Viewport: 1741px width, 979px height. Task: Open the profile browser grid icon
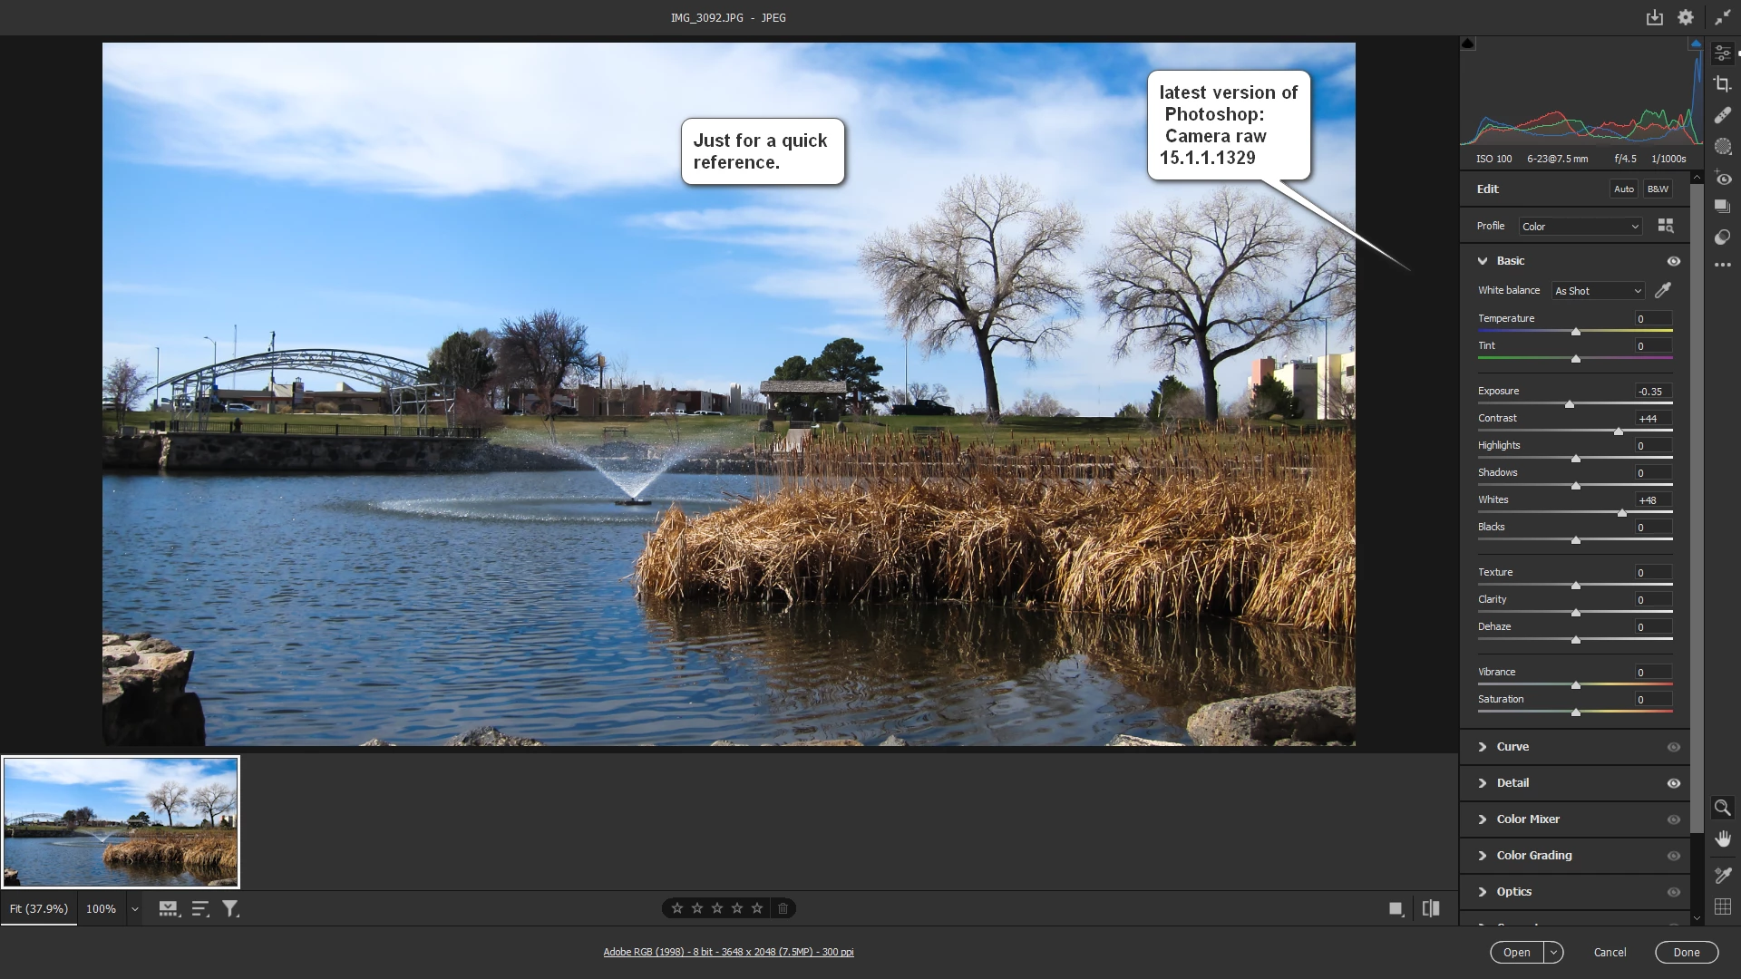[1665, 226]
